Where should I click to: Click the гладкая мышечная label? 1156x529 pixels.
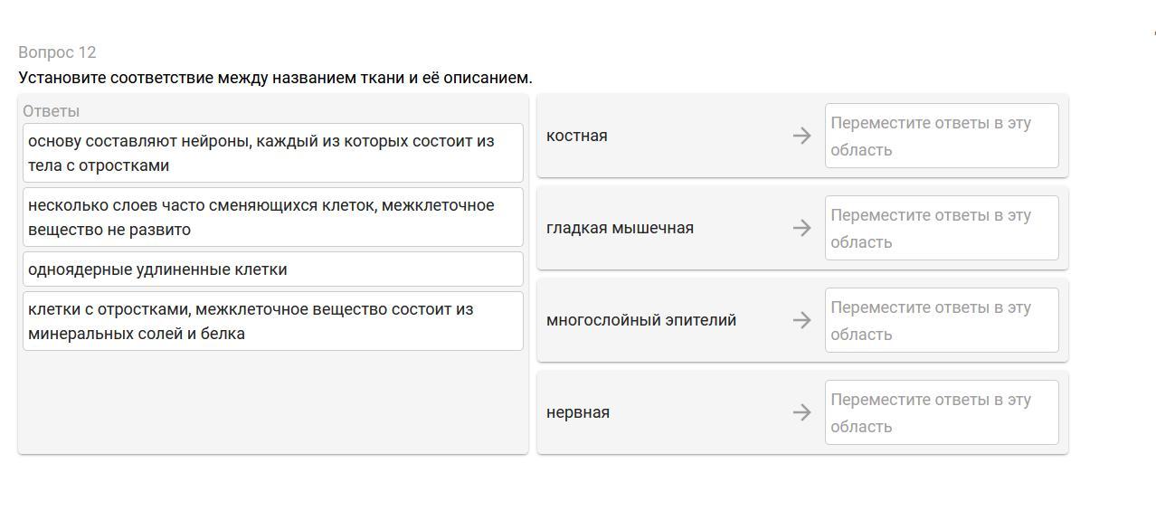[x=620, y=228]
